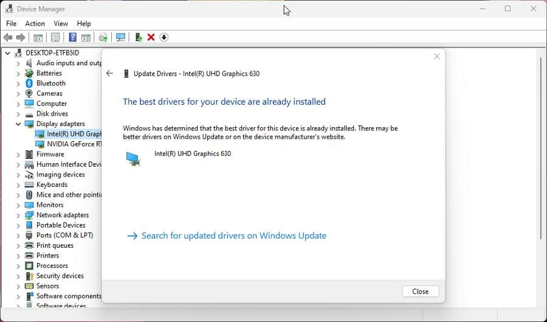The height and width of the screenshot is (322, 547).
Task: Click the Computer monitor icon in tree
Action: click(29, 103)
